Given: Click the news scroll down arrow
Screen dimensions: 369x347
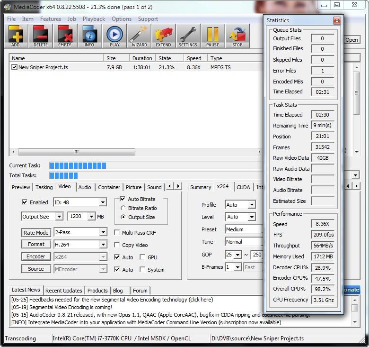Looking at the screenshot, I should click(355, 322).
